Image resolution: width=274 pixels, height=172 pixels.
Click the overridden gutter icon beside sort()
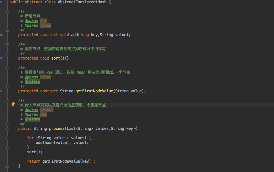pos(2,58)
